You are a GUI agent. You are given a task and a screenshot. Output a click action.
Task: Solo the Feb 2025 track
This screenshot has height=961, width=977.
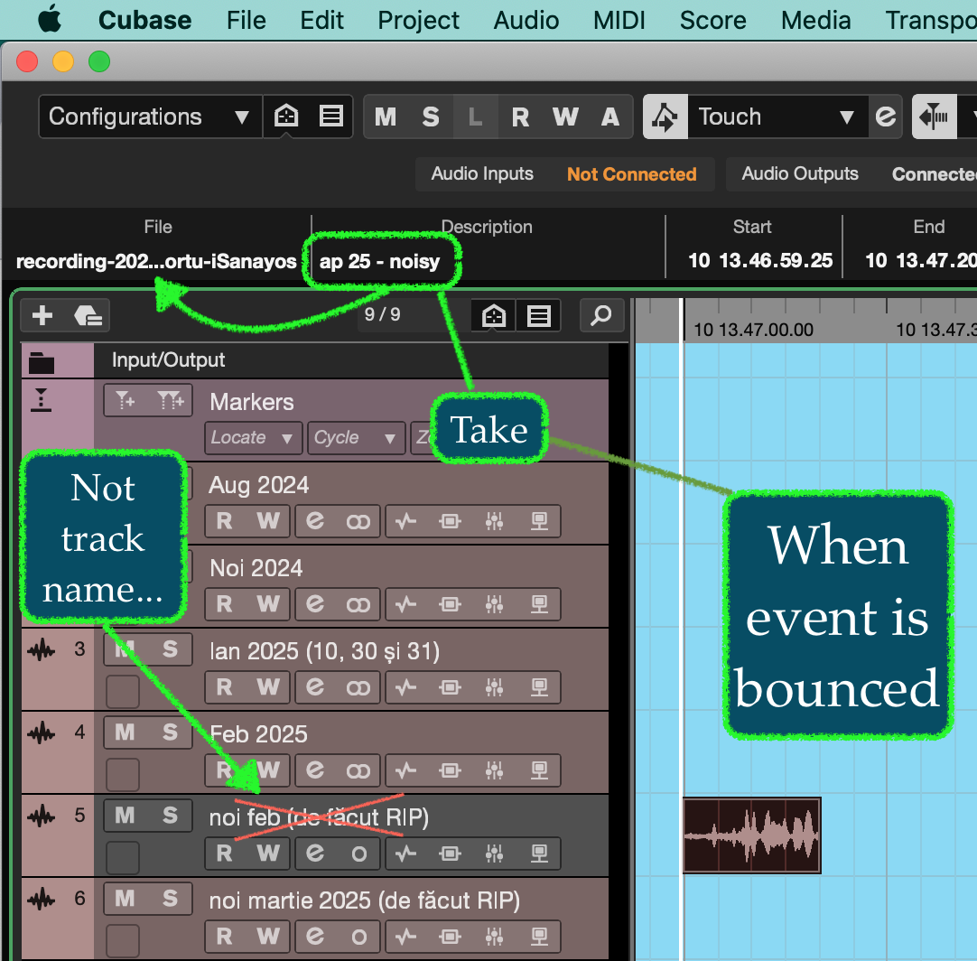tap(170, 732)
